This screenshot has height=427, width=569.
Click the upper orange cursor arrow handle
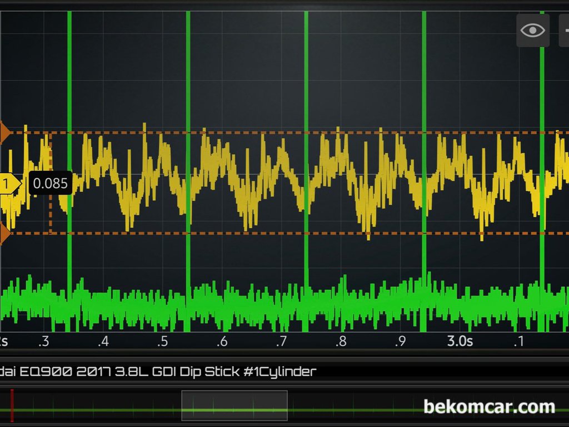tap(3, 132)
